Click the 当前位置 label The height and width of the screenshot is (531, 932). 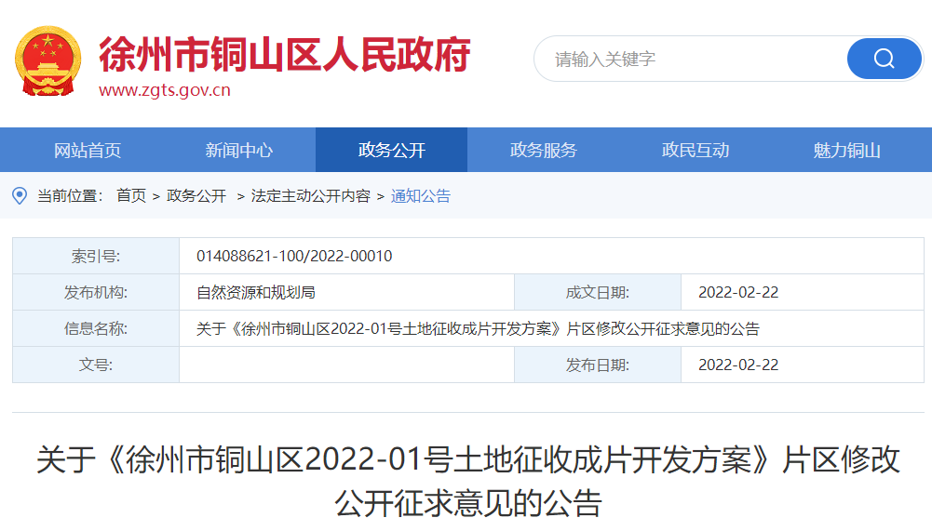tap(70, 196)
